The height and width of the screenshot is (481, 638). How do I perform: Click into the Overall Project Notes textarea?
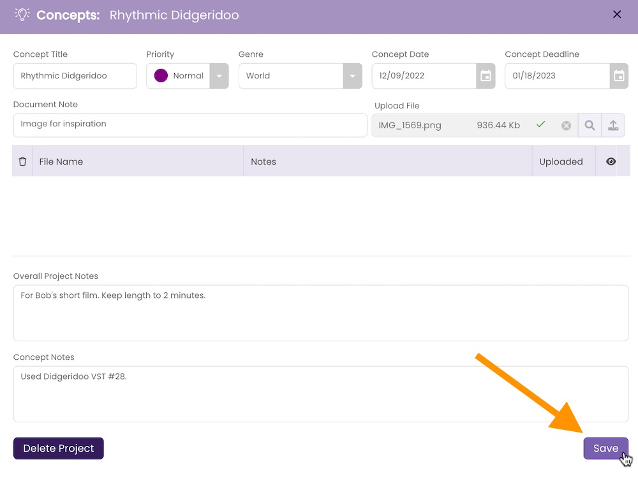(321, 313)
